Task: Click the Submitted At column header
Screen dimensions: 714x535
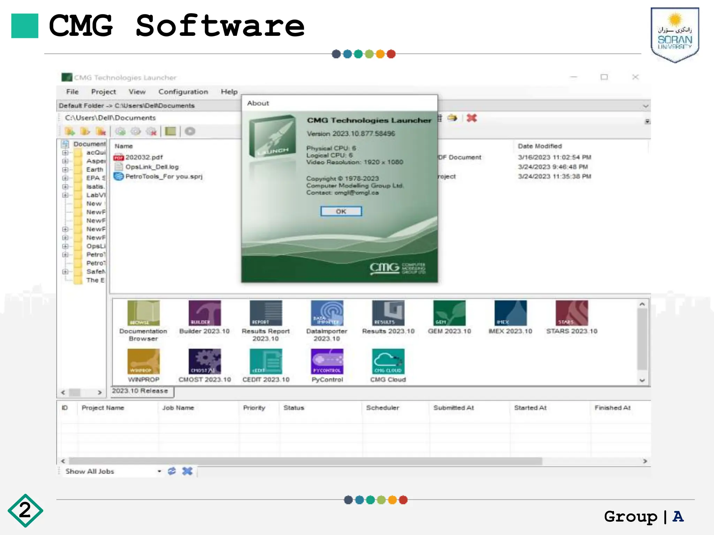Action: pos(454,408)
